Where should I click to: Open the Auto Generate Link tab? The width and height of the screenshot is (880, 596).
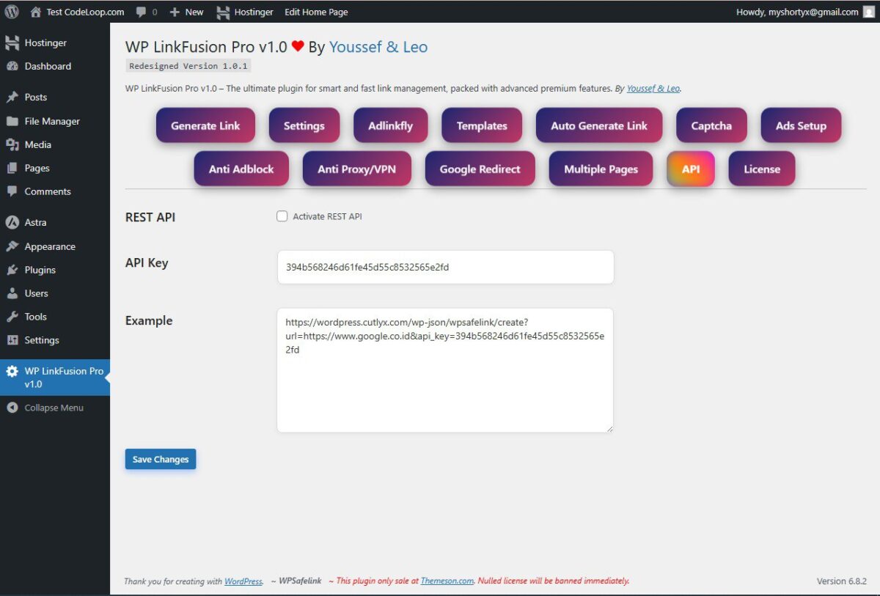599,125
